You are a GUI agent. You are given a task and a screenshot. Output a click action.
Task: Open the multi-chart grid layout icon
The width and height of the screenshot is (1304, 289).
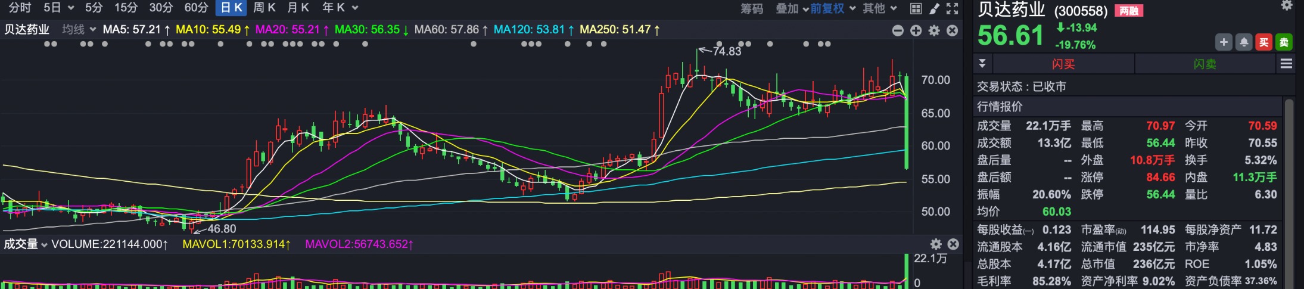[x=916, y=8]
